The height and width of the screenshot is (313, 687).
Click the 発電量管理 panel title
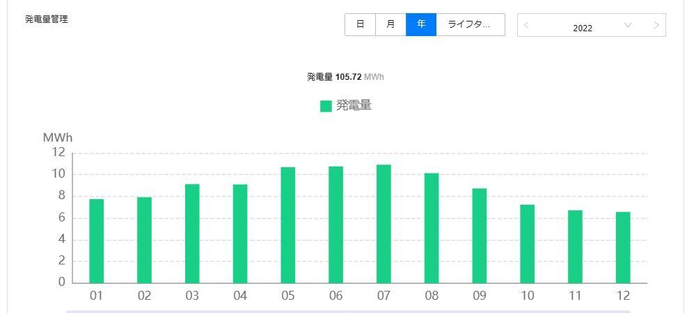click(x=47, y=19)
